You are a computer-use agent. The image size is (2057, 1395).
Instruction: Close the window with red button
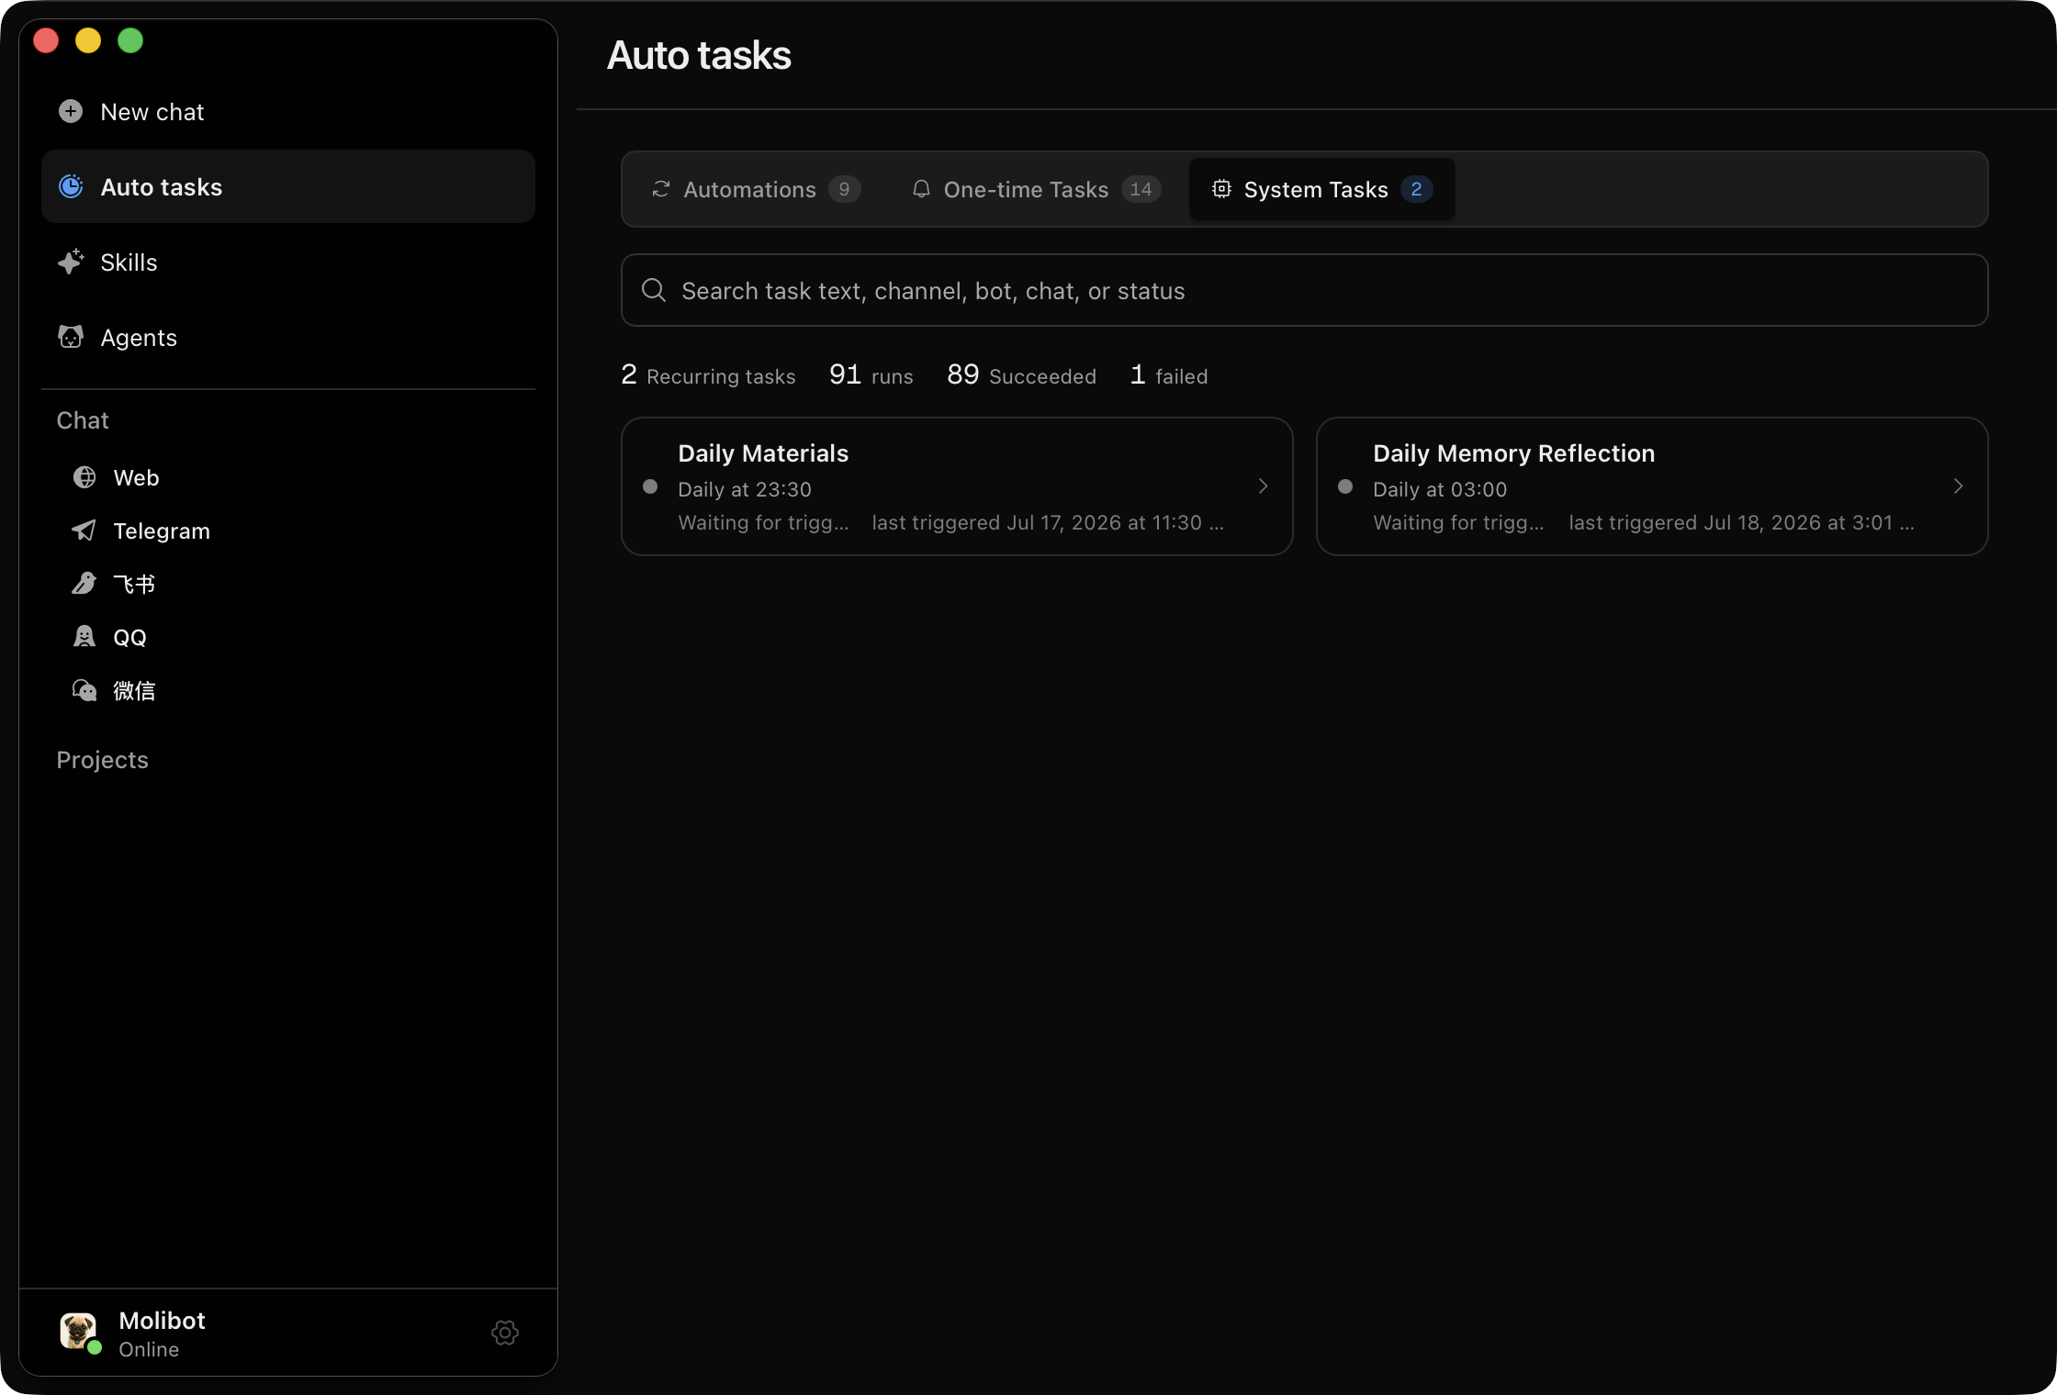tap(46, 40)
